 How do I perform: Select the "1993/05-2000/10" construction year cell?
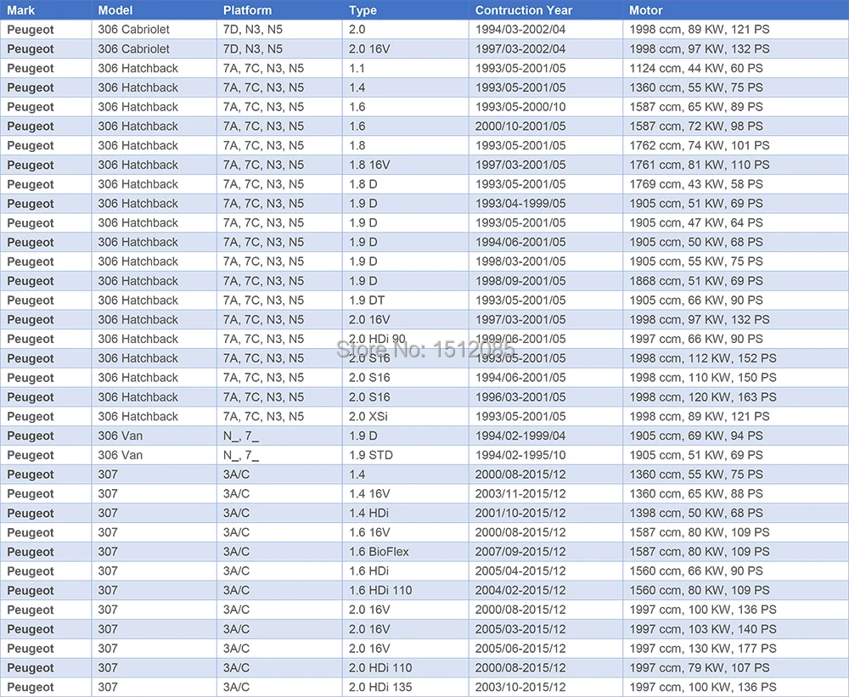[546, 107]
